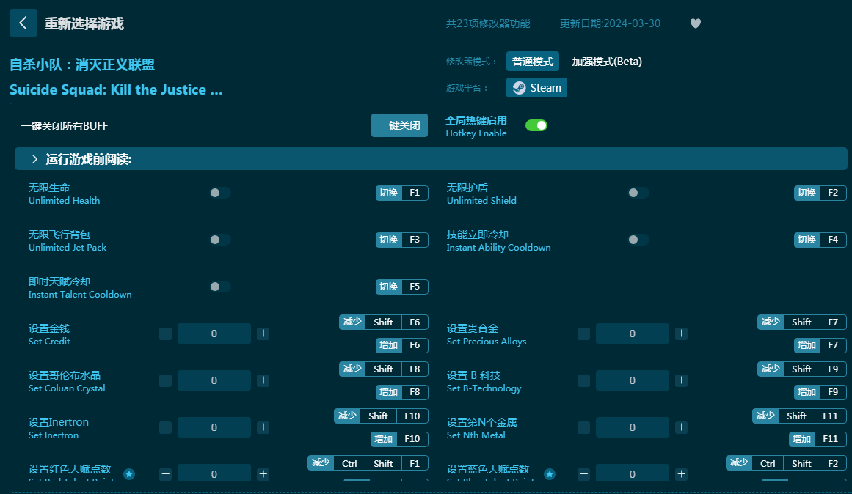Increase Set Precious Alloys with plus
852x494 pixels.
[x=682, y=333]
